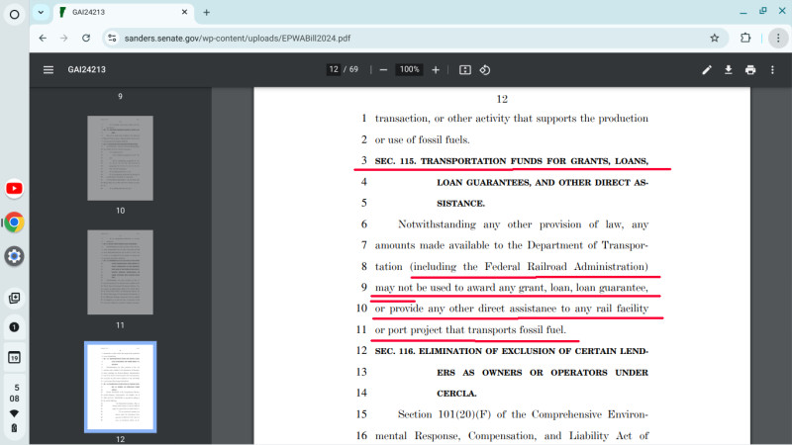Expand the tab search dropdown
Viewport: 792px width, 445px height.
pyautogui.click(x=40, y=13)
